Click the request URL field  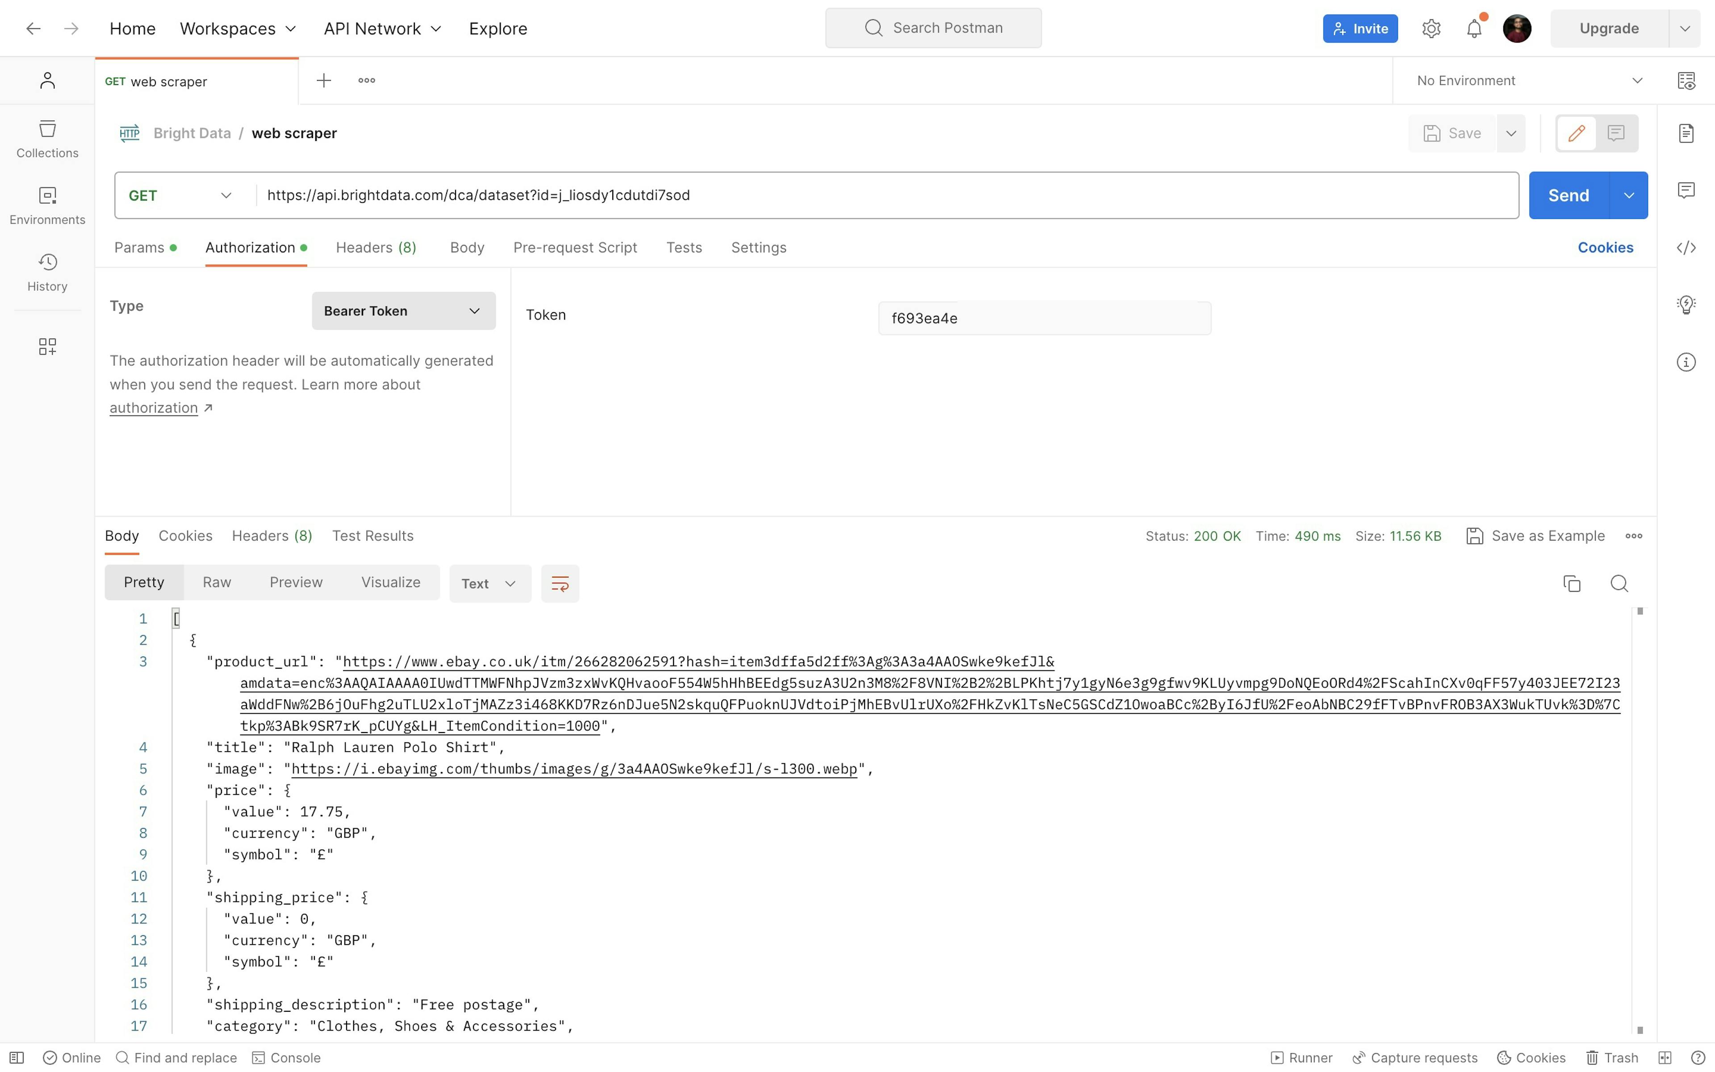coord(887,195)
